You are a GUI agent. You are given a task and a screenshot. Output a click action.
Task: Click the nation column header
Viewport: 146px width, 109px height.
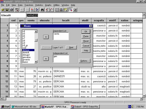tap(125, 20)
